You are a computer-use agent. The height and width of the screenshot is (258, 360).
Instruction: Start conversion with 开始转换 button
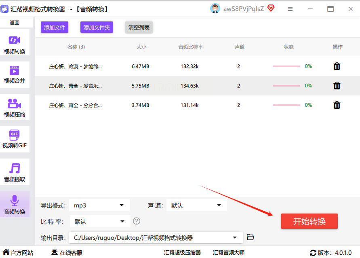pyautogui.click(x=309, y=221)
